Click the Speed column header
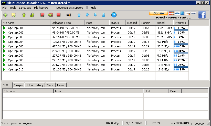Screen dimensions: 211x126 (x=164, y=23)
